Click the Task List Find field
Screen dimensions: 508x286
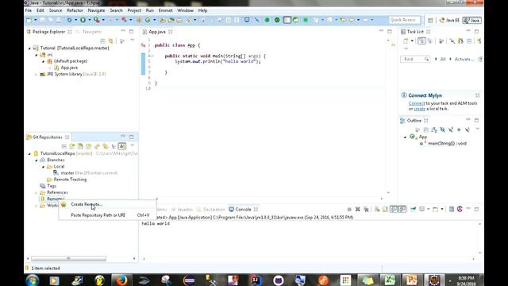coord(415,59)
